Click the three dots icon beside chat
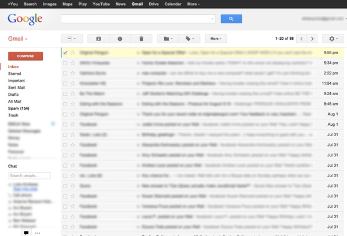347x236 pixels. coord(38,233)
